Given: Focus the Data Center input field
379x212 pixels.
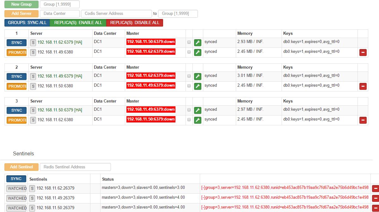Looking at the screenshot, I should tap(60, 14).
